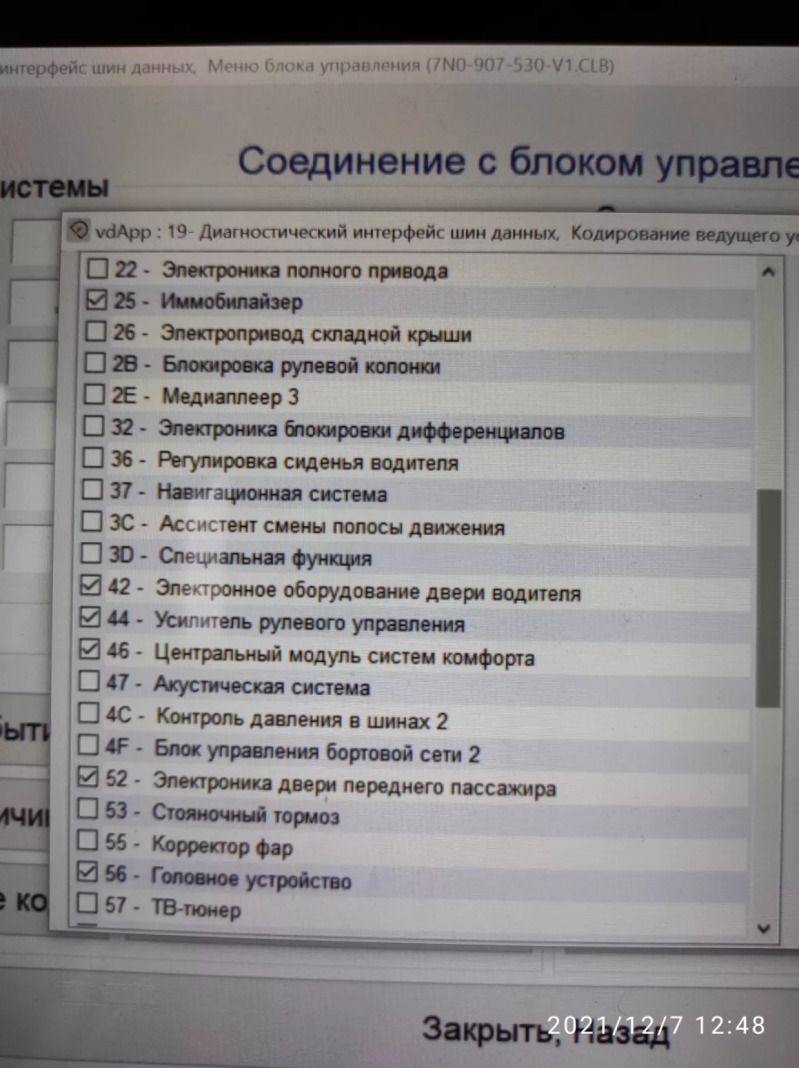Tick 26 Электропривод складной крыши checkbox

tap(96, 331)
